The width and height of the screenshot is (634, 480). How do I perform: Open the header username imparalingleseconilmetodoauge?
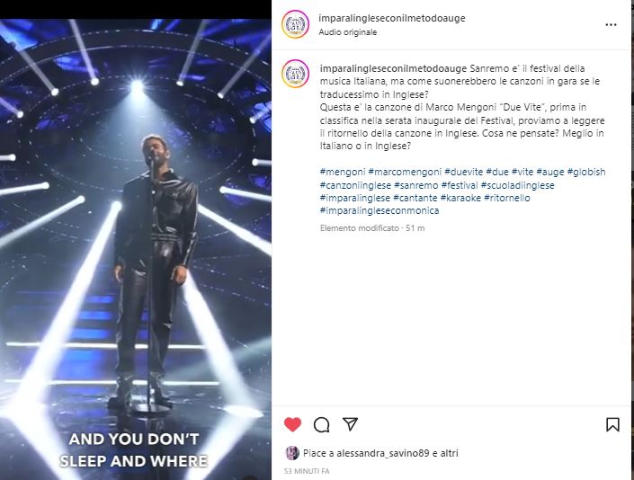pyautogui.click(x=392, y=18)
